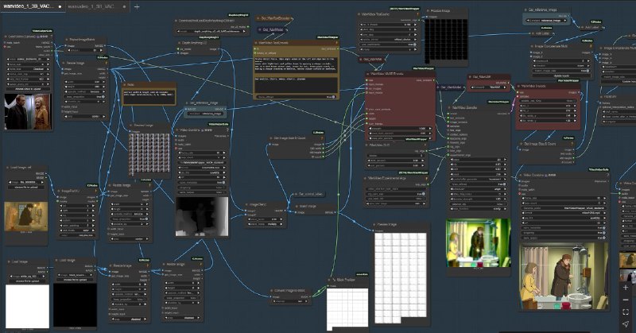Open the blend_mode dropdown in ImageBlend
Image resolution: width=636 pixels, height=333 pixels.
[x=266, y=224]
